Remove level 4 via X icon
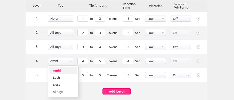Screen dimensions: 234x100 click(x=198, y=61)
